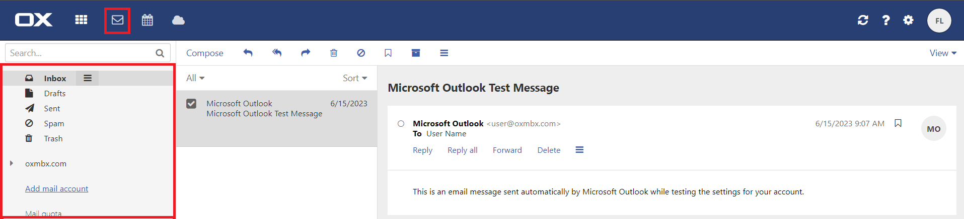Click the trash Delete icon in toolbar
Image resolution: width=964 pixels, height=219 pixels.
(333, 53)
